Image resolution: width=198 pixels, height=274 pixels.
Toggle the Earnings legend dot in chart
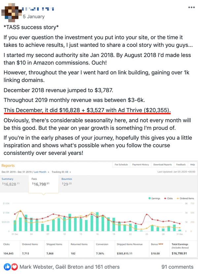149,198
